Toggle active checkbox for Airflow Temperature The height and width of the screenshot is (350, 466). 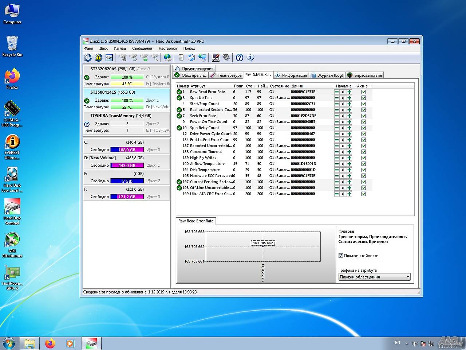click(363, 164)
